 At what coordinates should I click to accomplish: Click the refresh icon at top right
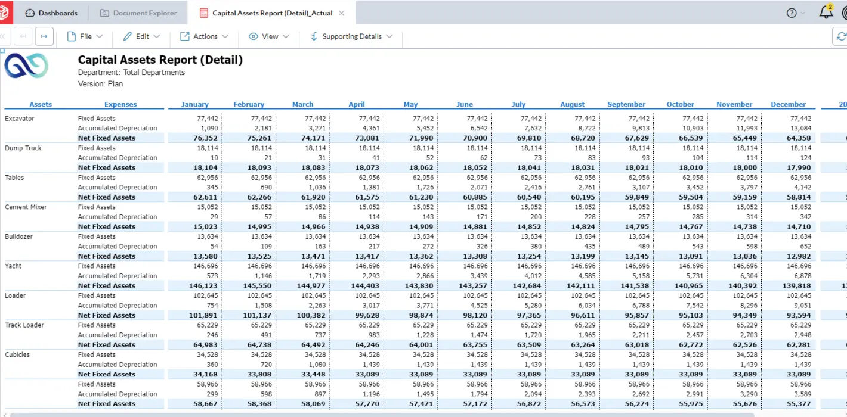(x=841, y=36)
